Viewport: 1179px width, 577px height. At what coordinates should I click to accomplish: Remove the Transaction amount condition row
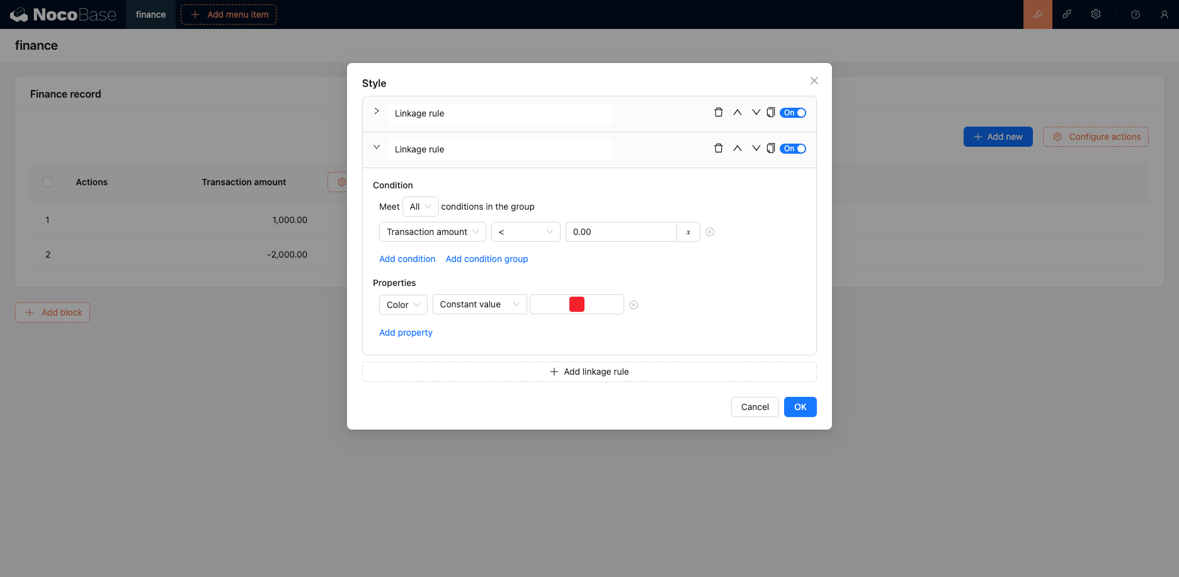710,232
